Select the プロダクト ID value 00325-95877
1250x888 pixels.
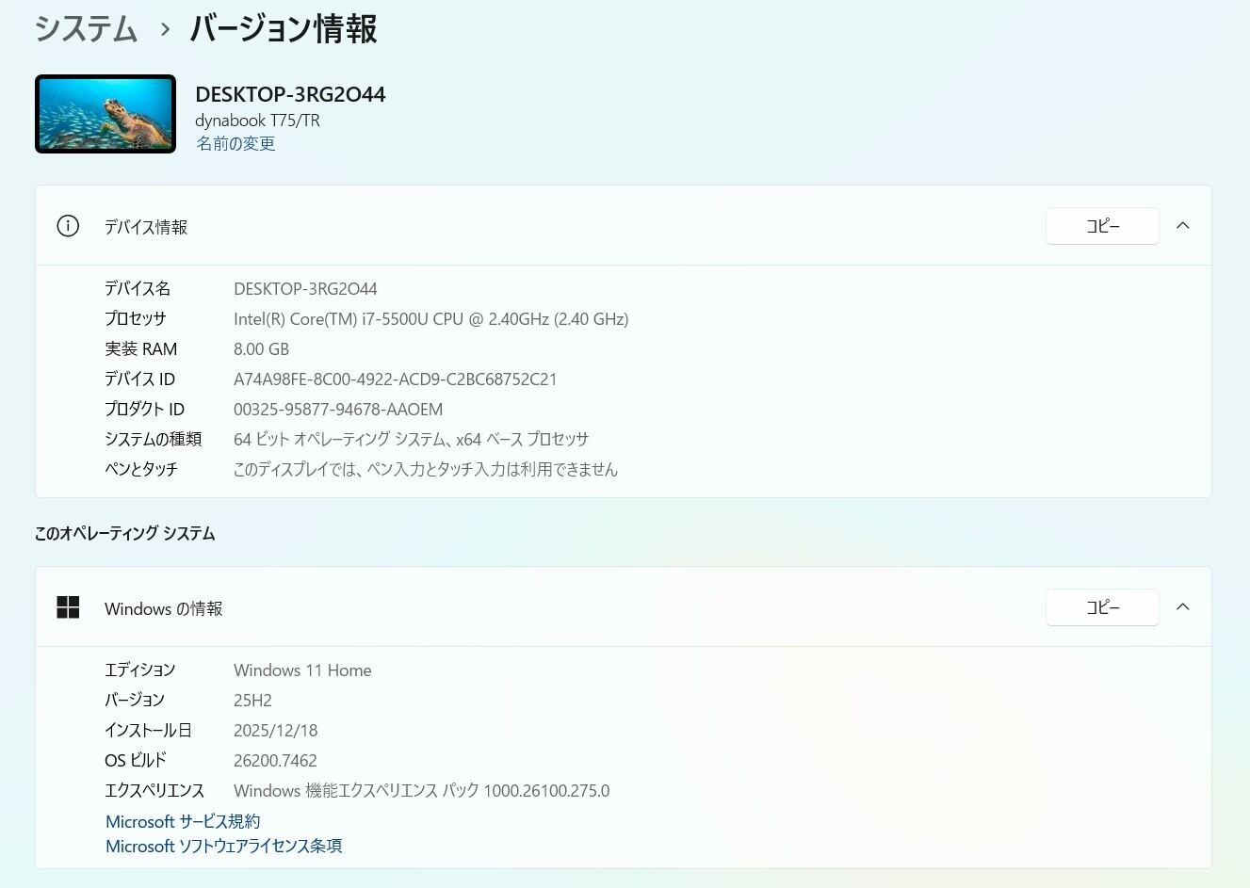point(338,410)
